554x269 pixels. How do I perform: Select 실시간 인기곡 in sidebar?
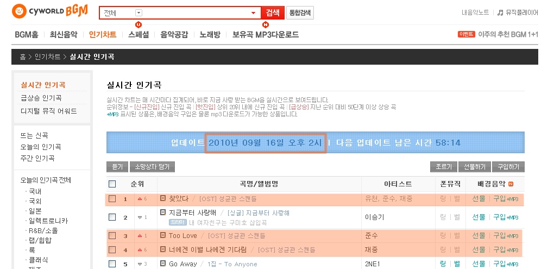coord(43,85)
